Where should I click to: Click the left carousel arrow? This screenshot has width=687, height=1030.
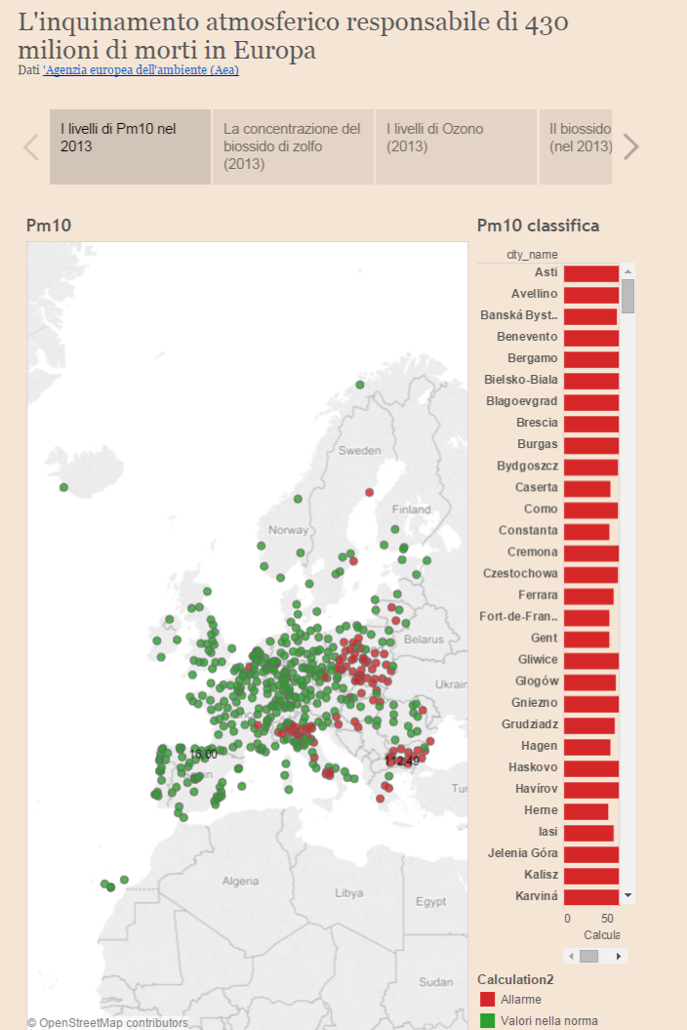pos(31,146)
